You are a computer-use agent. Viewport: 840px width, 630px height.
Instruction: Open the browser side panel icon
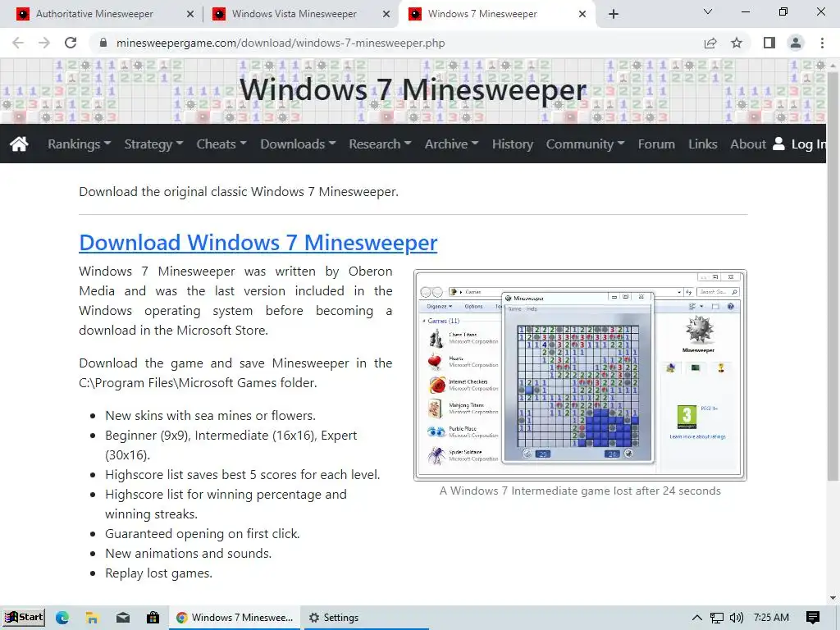[769, 43]
